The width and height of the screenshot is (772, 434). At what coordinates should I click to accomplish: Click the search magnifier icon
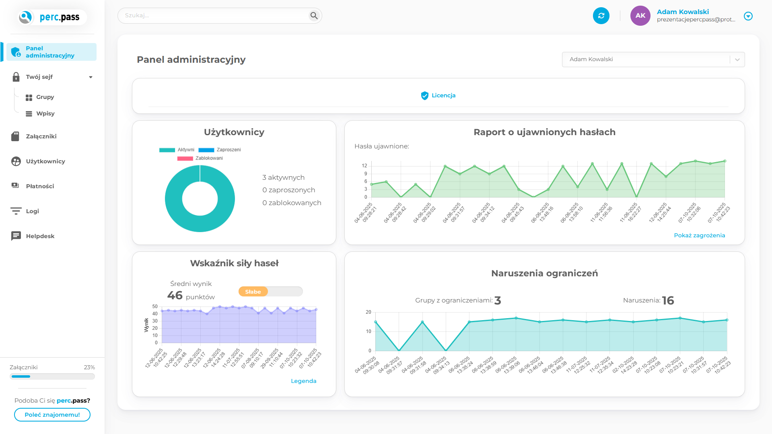point(314,16)
